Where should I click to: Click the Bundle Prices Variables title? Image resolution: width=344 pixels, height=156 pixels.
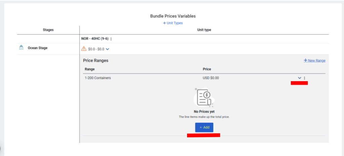[x=173, y=16]
